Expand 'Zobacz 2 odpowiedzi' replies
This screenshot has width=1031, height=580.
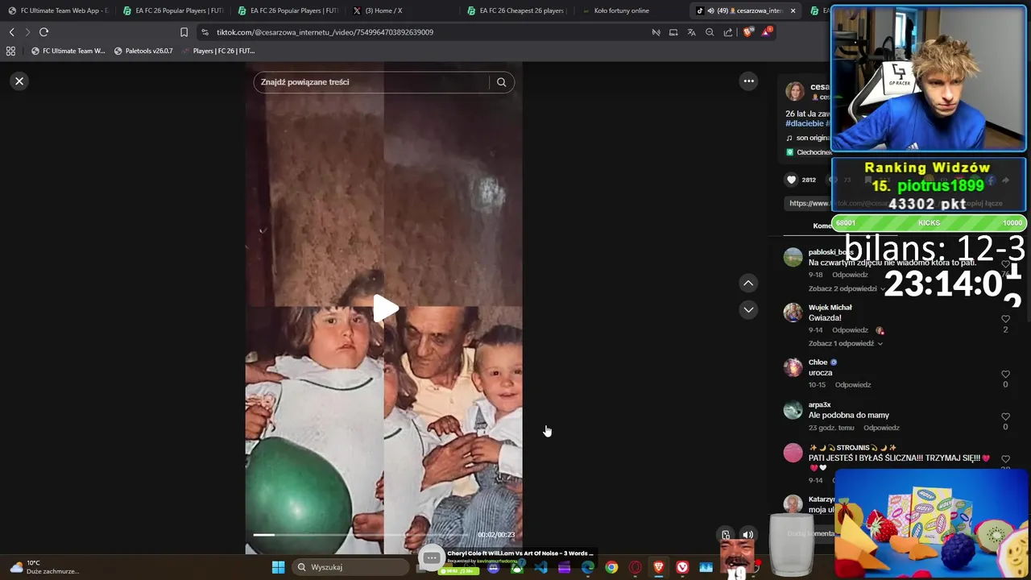(846, 288)
